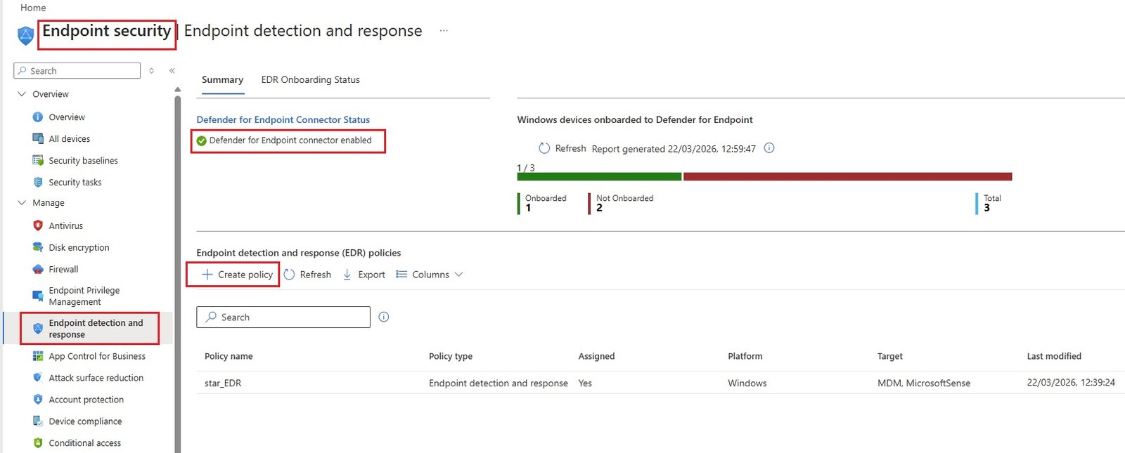The width and height of the screenshot is (1125, 453).
Task: Go to Home breadcrumb
Action: pos(33,8)
